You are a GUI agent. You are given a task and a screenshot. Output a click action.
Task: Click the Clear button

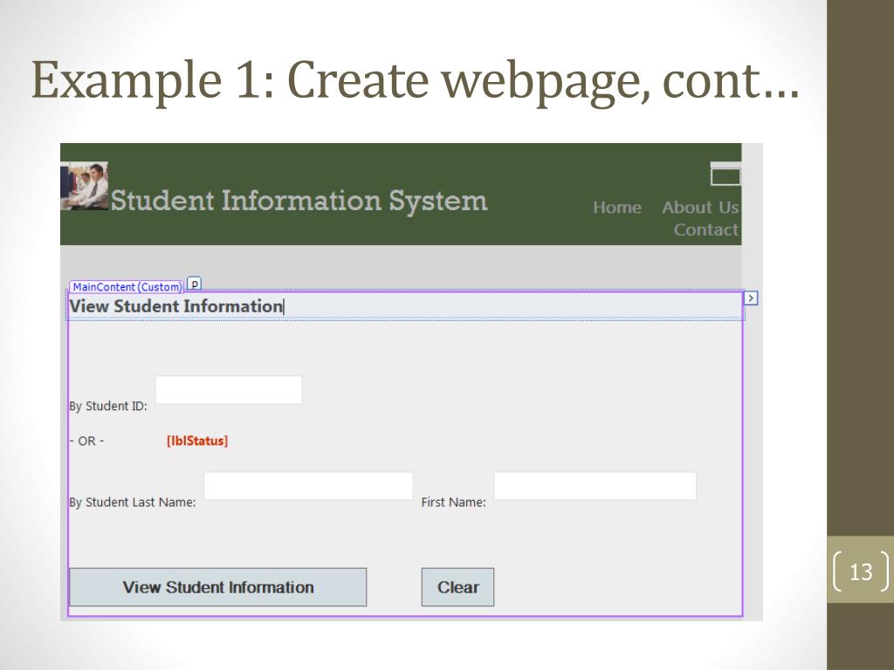[457, 587]
